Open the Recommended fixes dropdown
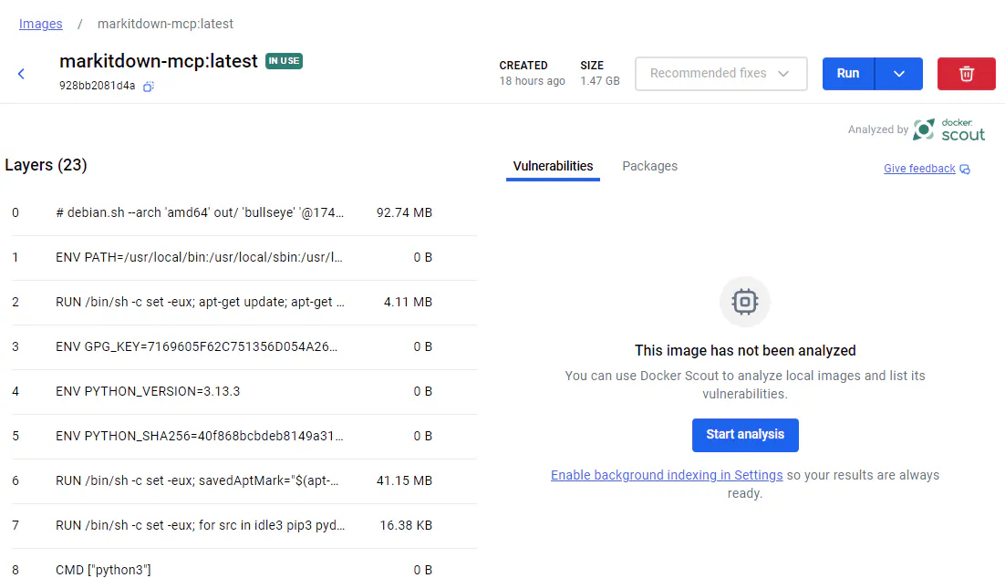The image size is (1005, 578). click(721, 74)
